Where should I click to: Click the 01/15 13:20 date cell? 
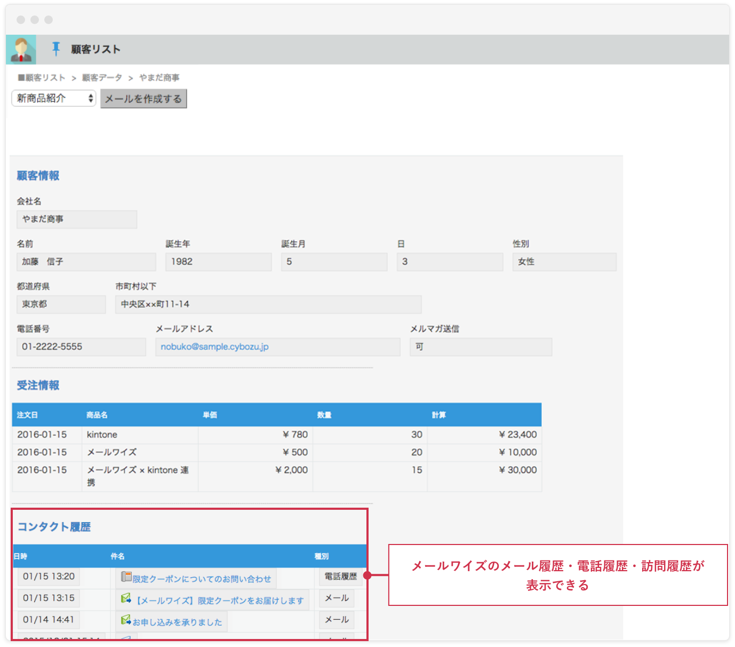click(x=49, y=577)
